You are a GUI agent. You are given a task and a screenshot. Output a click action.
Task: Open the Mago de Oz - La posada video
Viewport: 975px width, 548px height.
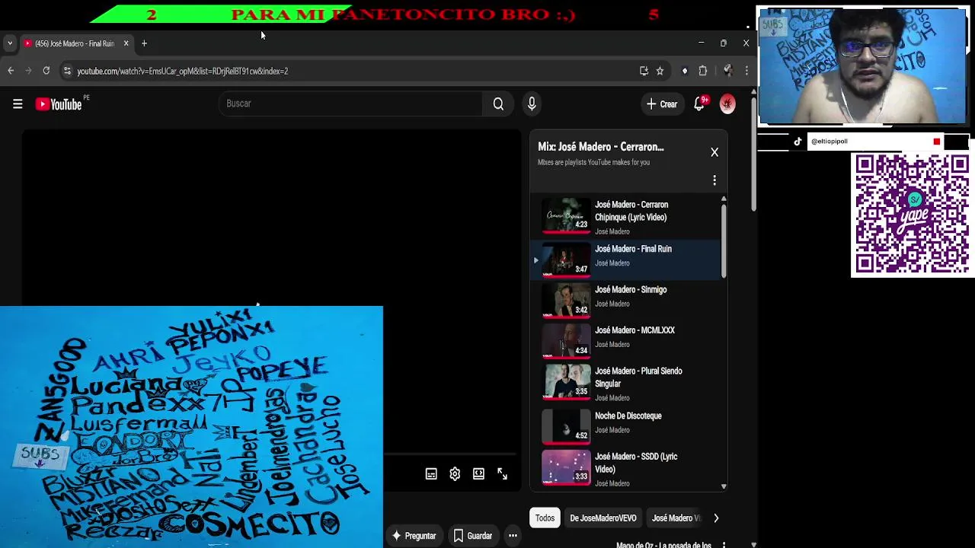click(663, 545)
